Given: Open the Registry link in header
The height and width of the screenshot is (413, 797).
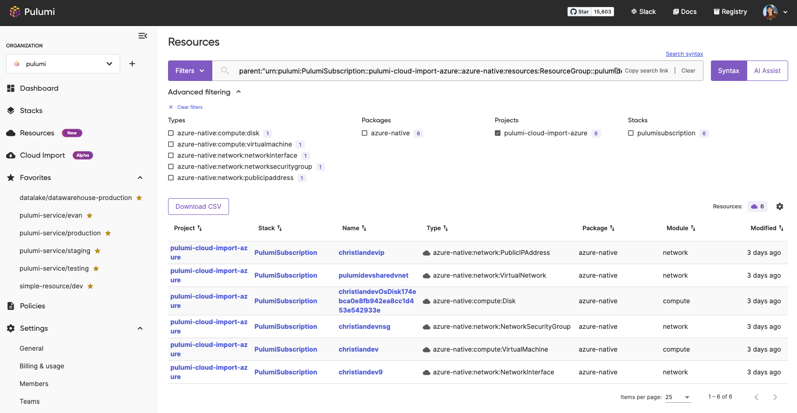Looking at the screenshot, I should point(730,12).
